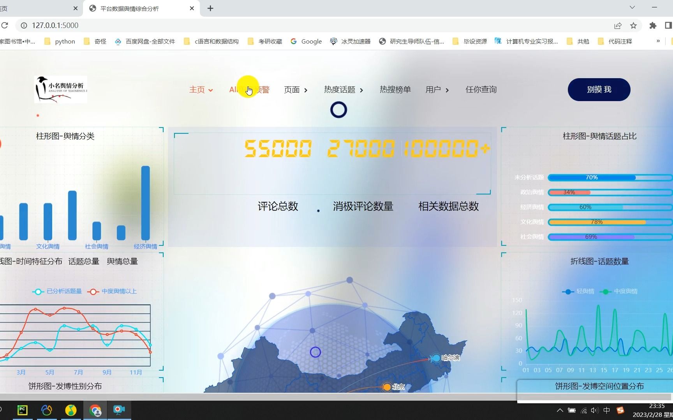Open the 代码注释 bookmark folder
Viewport: 673px width, 420px height.
pyautogui.click(x=615, y=41)
